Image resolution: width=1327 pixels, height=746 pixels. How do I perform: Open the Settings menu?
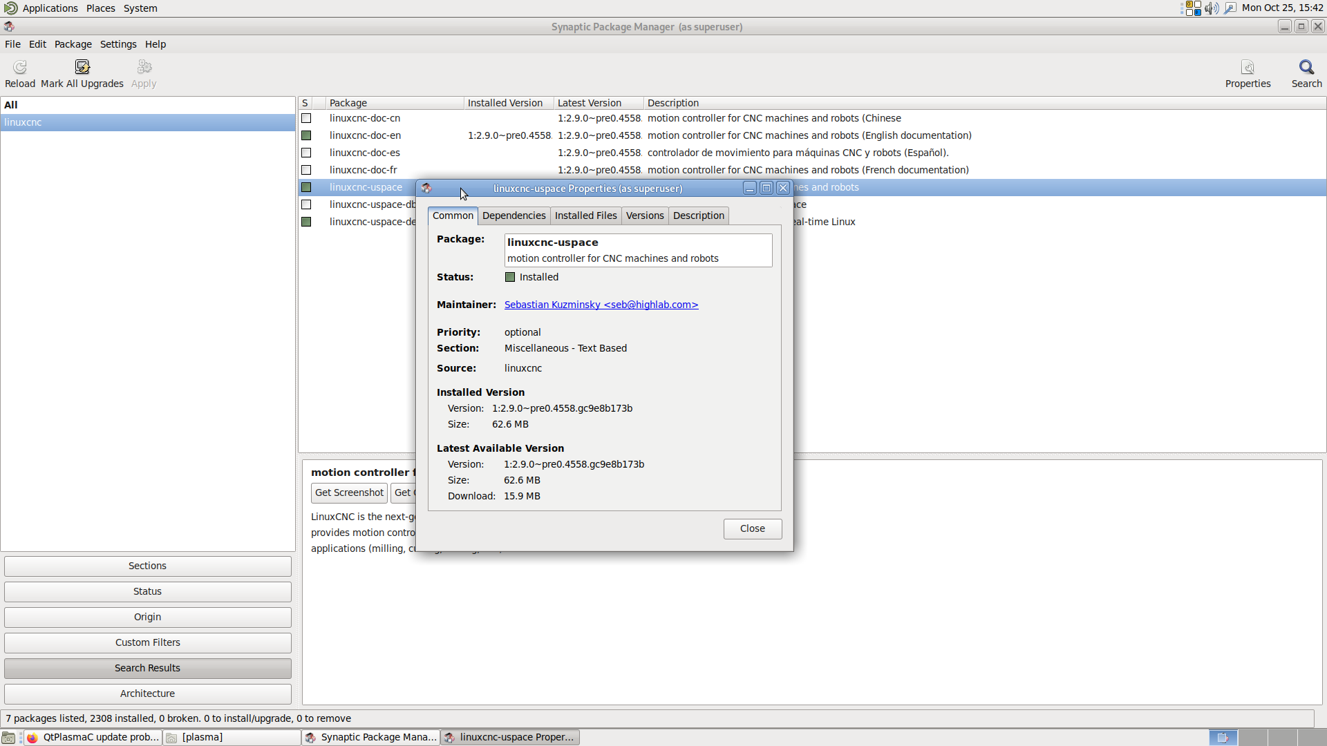pyautogui.click(x=118, y=44)
